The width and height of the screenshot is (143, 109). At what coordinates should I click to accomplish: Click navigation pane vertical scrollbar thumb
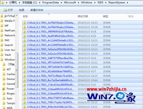[17, 70]
